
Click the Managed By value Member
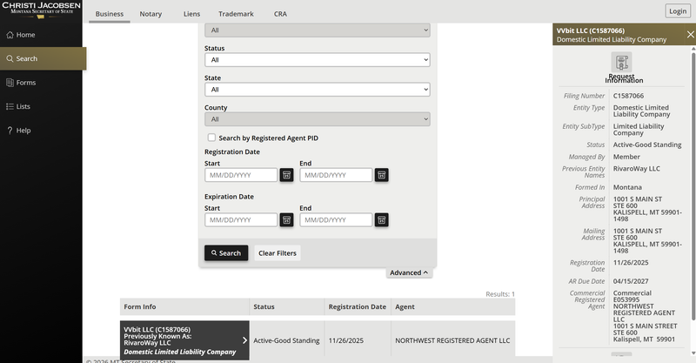[626, 157]
